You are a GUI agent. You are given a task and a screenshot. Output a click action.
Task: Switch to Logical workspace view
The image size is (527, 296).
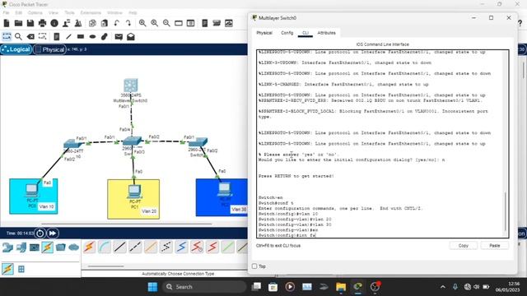click(x=16, y=49)
